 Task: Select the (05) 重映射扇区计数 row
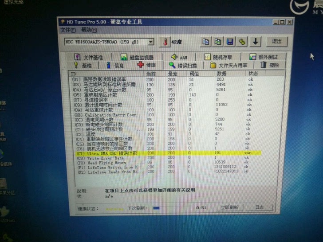163,95
